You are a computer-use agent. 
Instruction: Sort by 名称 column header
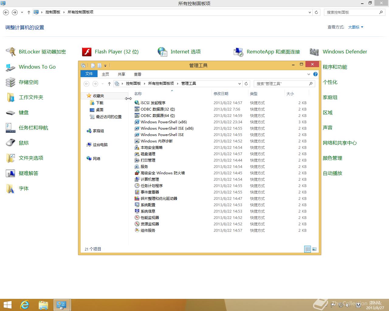point(172,94)
